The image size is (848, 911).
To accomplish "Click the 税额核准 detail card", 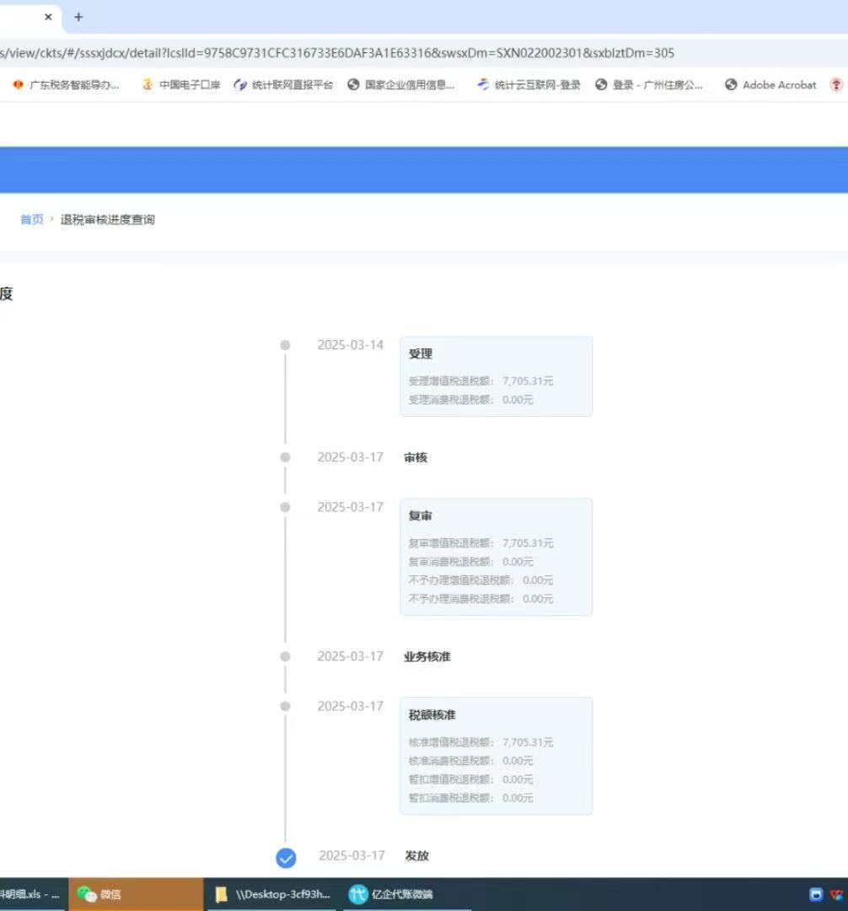I will (496, 755).
